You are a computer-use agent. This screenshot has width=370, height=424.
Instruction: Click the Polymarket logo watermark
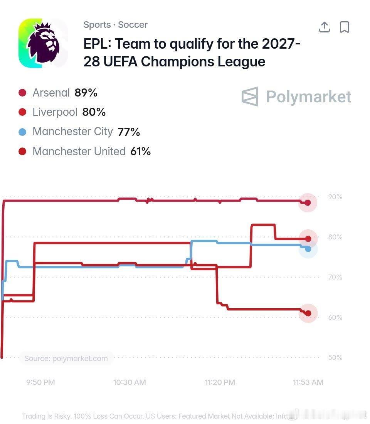coord(296,97)
